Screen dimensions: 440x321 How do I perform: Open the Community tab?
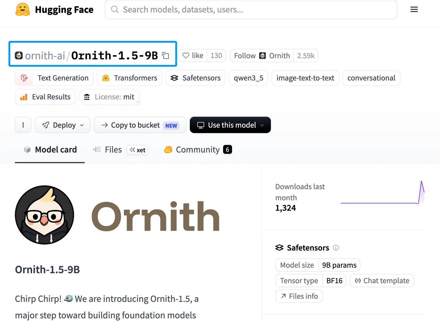point(198,150)
